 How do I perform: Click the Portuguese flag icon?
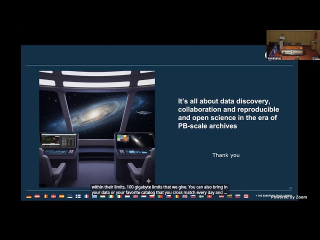point(160,196)
